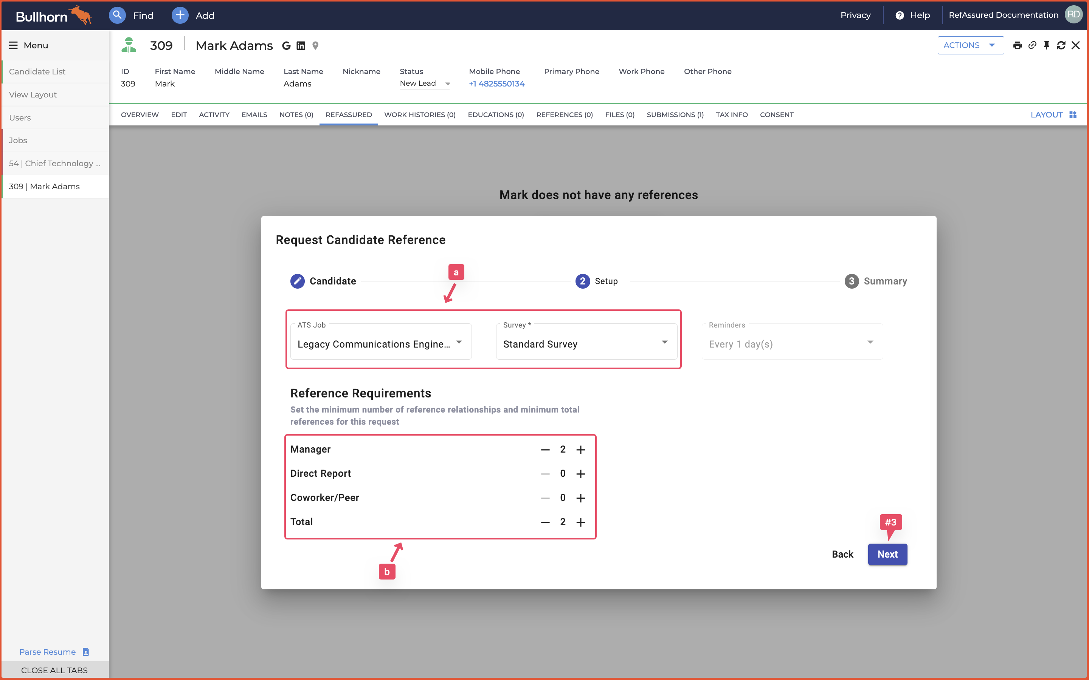
Task: Click the Candidate step pencil icon
Action: point(298,281)
